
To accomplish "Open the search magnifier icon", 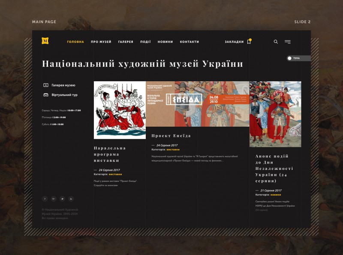I will (x=276, y=42).
